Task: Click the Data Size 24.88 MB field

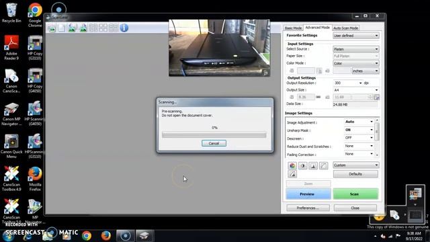Action: [355, 105]
